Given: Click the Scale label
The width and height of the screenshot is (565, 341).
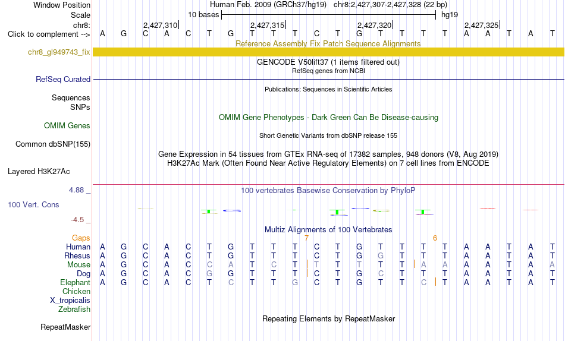Looking at the screenshot, I should 81,15.
